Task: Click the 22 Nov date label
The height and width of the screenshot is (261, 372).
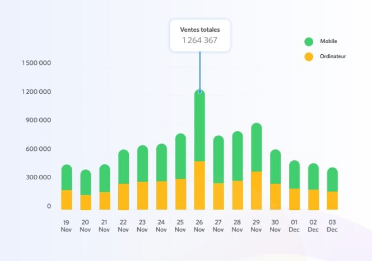Action: [123, 226]
